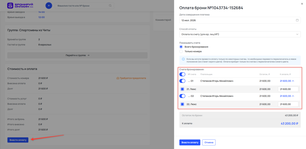Collapse invoice ...-01 amount chevron
Screen dimensions: 306x149
point(293,81)
